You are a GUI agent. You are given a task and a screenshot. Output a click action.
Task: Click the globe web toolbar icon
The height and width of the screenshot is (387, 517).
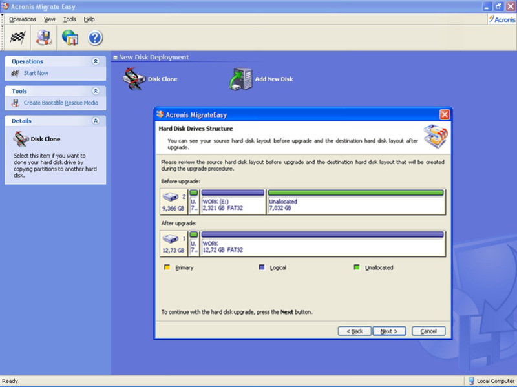[x=70, y=37]
